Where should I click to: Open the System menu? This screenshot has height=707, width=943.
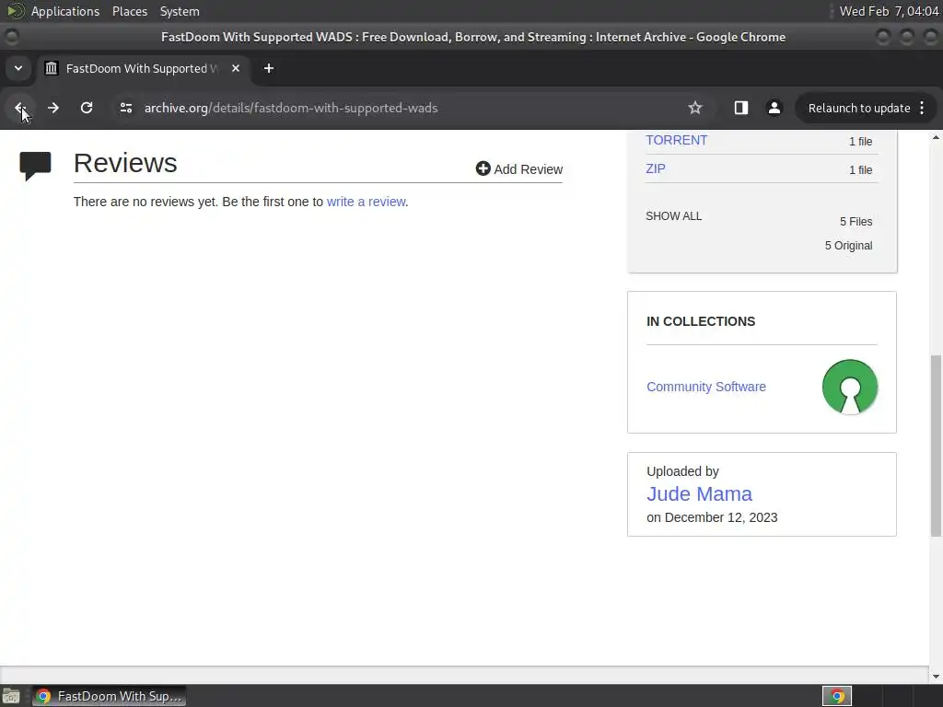click(x=180, y=11)
